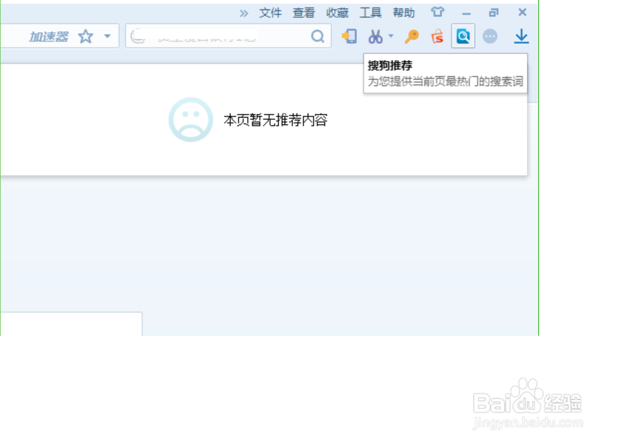Image resolution: width=617 pixels, height=444 pixels.
Task: Open the 查看 menu
Action: point(304,13)
